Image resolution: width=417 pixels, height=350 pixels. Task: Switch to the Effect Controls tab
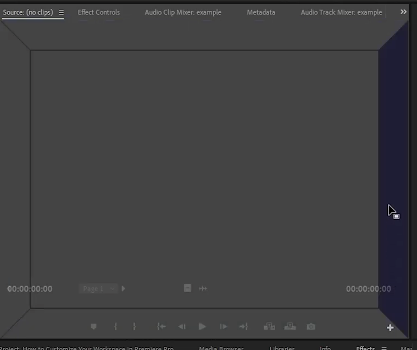tap(99, 12)
